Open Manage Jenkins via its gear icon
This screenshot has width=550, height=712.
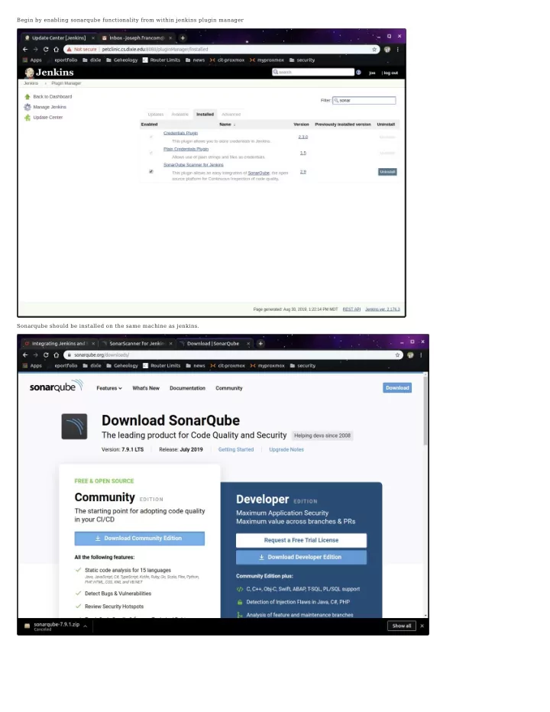pyautogui.click(x=27, y=107)
